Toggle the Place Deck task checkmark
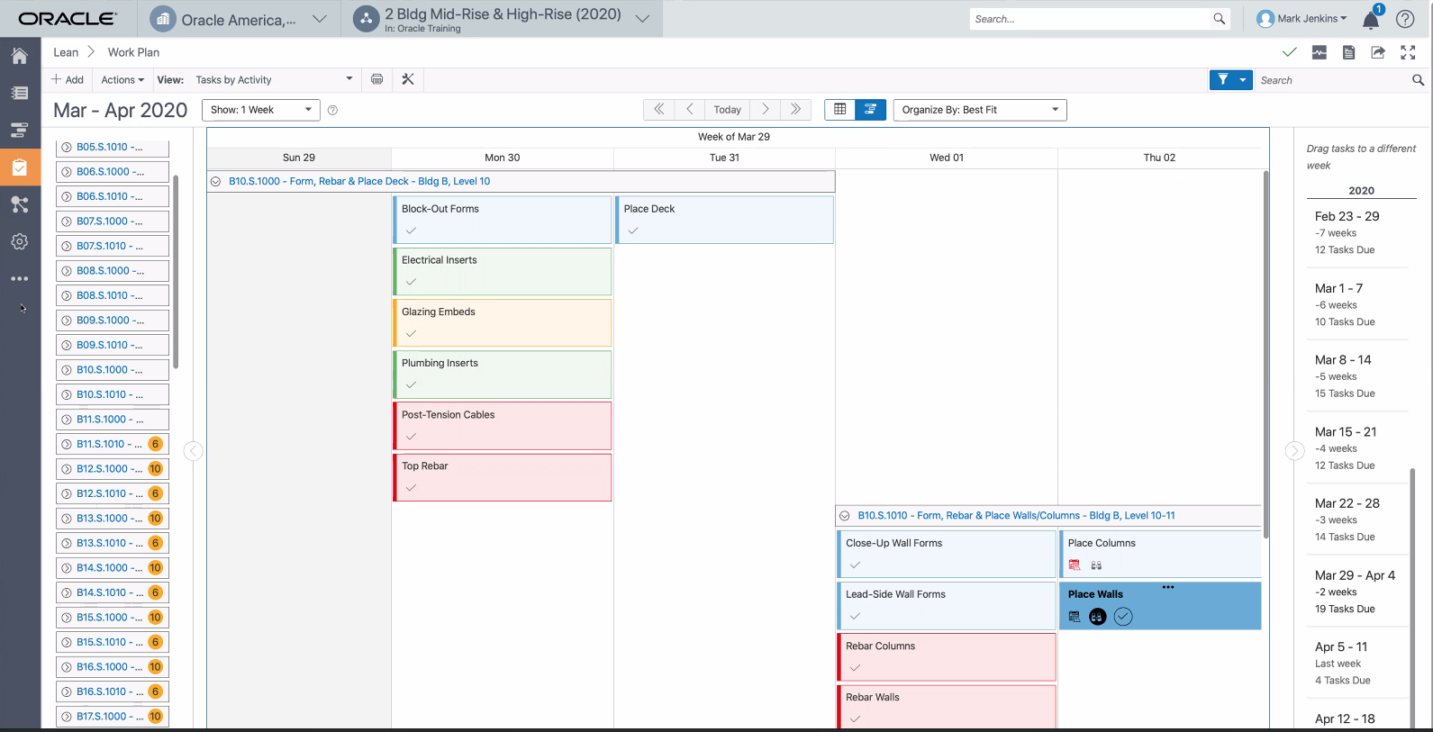Screen dimensions: 1433x732 click(x=633, y=230)
